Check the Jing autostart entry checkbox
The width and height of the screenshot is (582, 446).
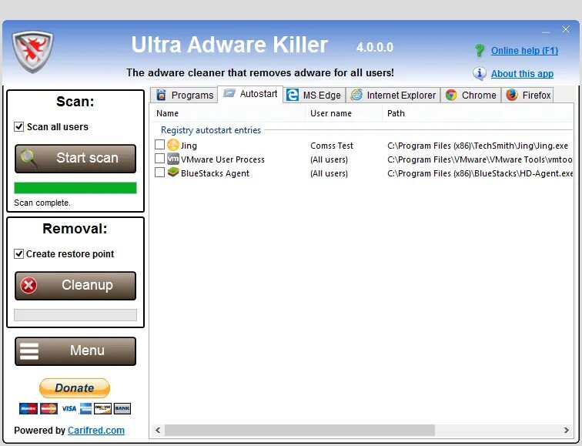tap(159, 145)
